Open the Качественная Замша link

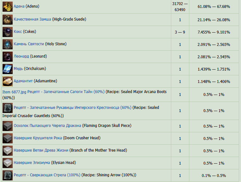coord(32,19)
